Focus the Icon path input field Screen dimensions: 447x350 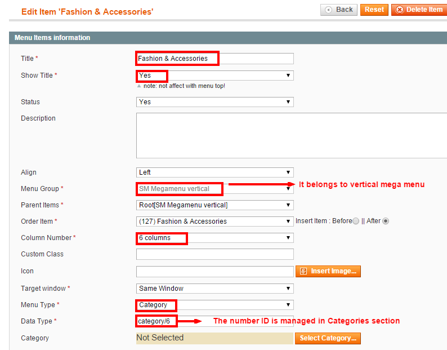click(214, 272)
